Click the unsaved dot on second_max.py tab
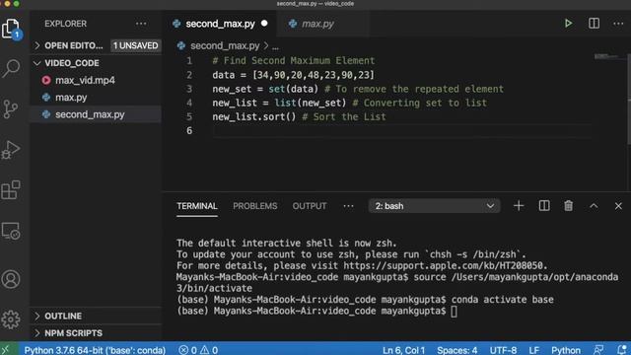Image resolution: width=631 pixels, height=355 pixels. (264, 24)
